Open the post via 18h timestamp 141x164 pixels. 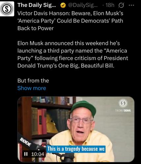click(x=110, y=5)
